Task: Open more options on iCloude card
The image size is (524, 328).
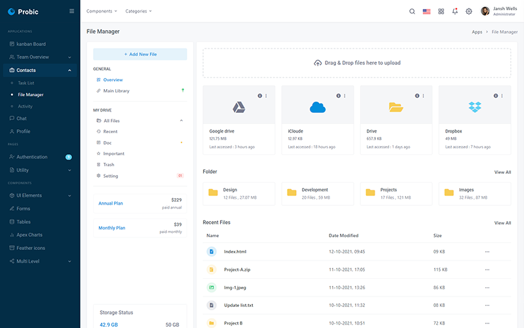Action: pyautogui.click(x=345, y=96)
